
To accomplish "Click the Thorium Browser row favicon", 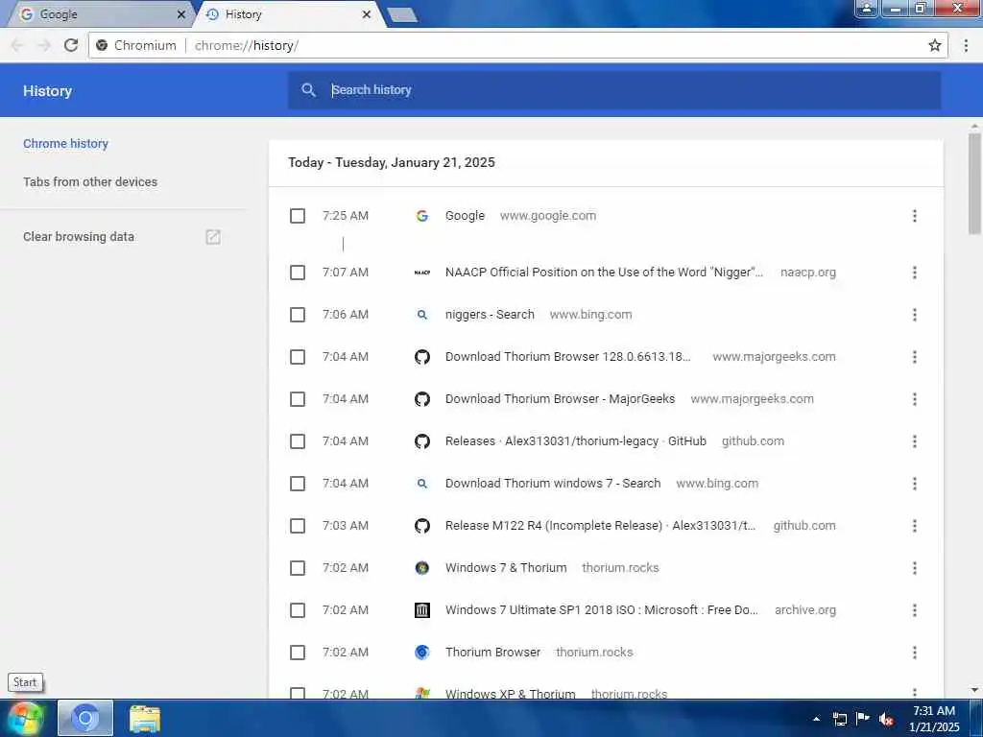I will click(422, 653).
